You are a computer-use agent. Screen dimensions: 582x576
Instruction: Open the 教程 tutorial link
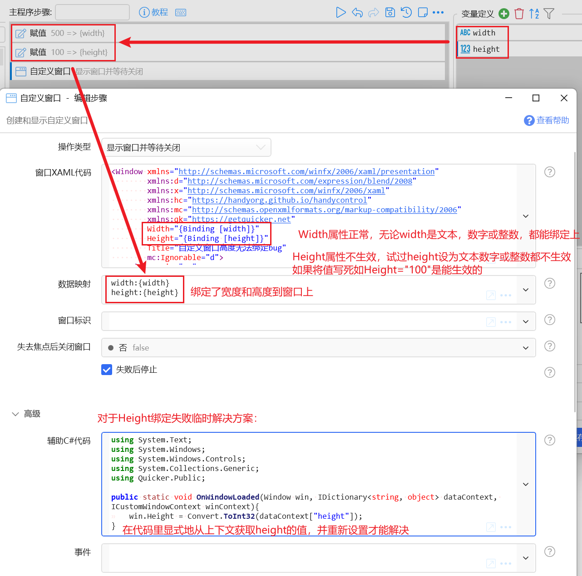pyautogui.click(x=153, y=12)
